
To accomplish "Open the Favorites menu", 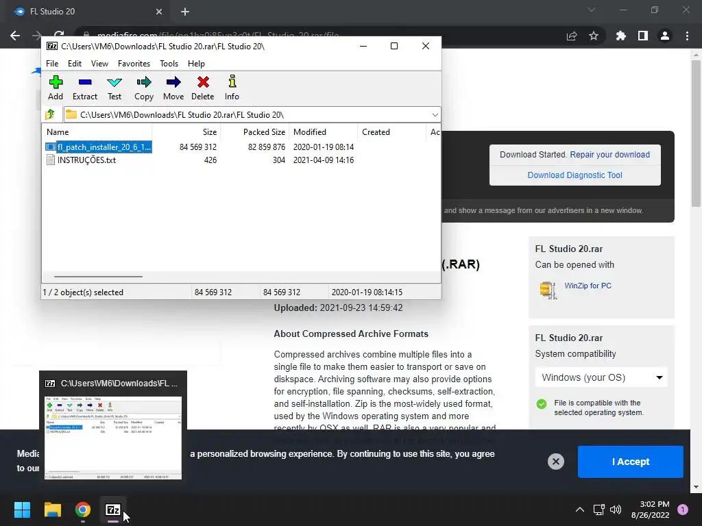I will [x=134, y=64].
